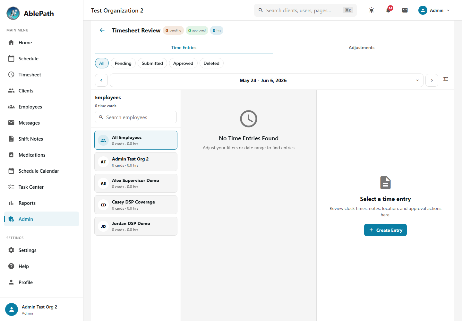The image size is (462, 321).
Task: Click the Search clients, users, pages field
Action: [305, 10]
